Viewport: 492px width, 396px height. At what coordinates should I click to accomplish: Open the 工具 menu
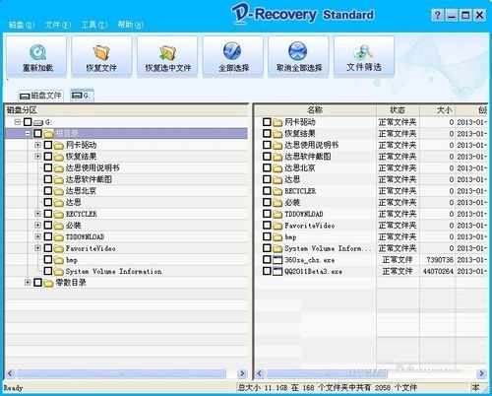tap(94, 25)
